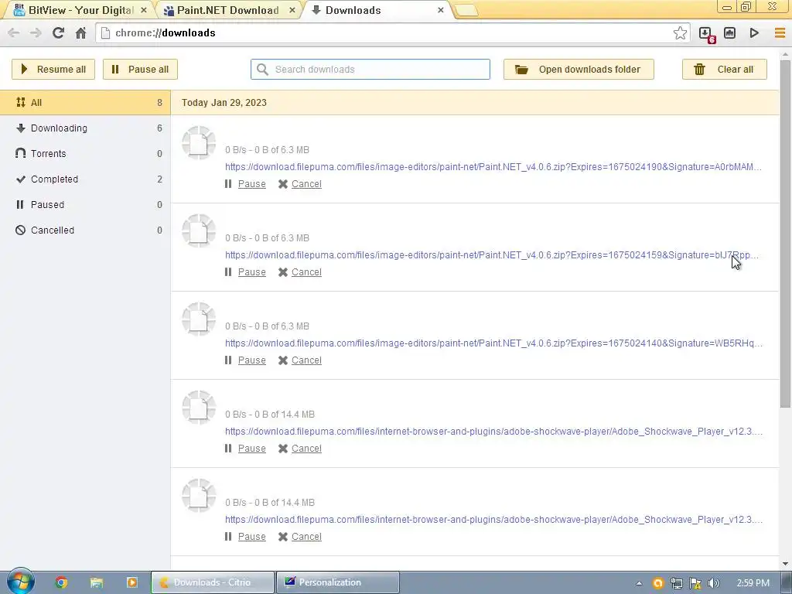Screen dimensions: 792x594
Task: Pause the first Paint.NET download
Action: [251, 184]
